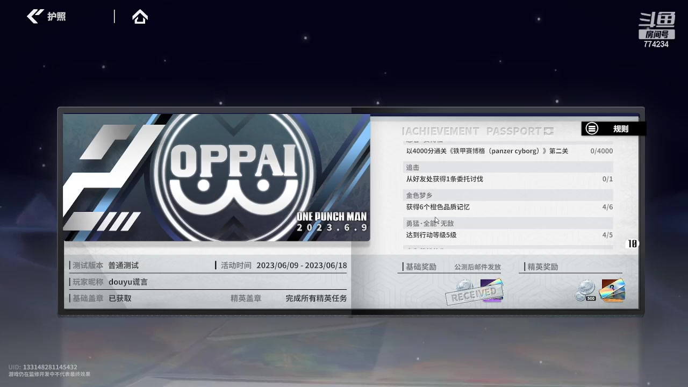The image size is (688, 387).
Task: Go back using the 护照 back arrow
Action: pos(35,16)
